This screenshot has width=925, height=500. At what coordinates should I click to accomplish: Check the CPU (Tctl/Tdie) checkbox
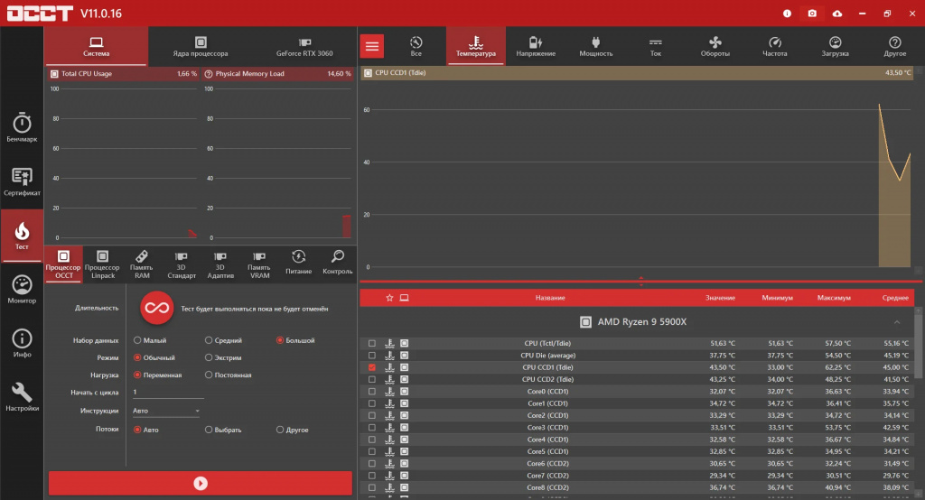click(x=371, y=343)
